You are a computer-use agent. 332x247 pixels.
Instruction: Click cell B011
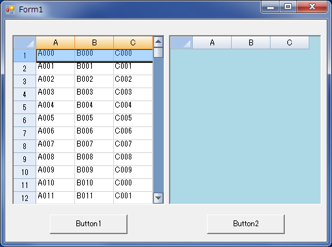[94, 198]
